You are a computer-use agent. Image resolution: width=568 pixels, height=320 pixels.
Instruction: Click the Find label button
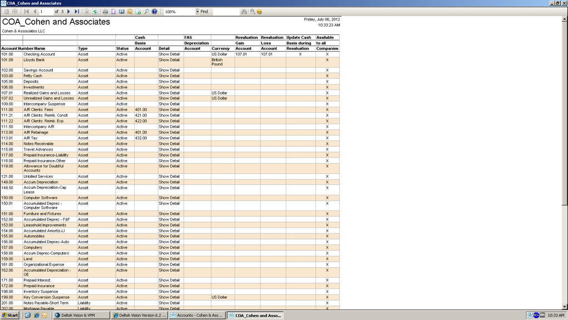[204, 12]
